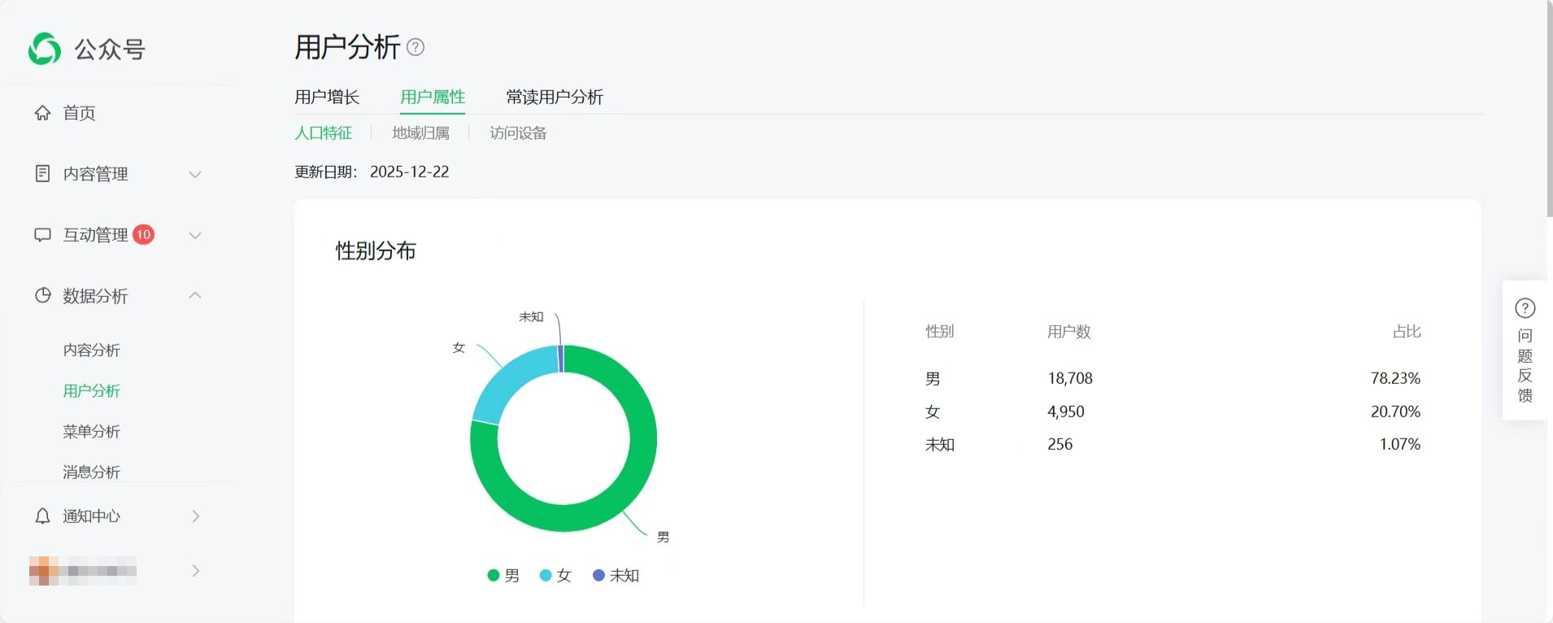1553x623 pixels.
Task: Expand the 内容管理 menu chevron
Action: point(195,174)
